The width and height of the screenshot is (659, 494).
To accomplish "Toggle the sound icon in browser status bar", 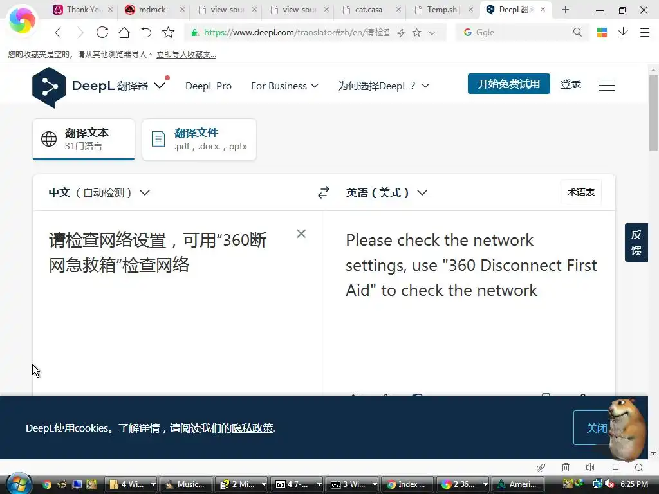I will [590, 468].
